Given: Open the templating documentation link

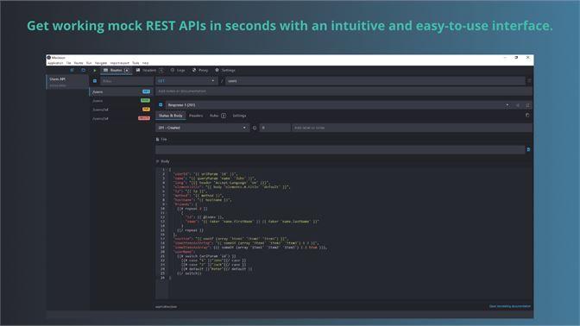Looking at the screenshot, I should 510,306.
